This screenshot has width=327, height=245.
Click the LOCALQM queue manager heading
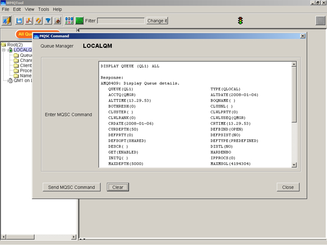[98, 46]
